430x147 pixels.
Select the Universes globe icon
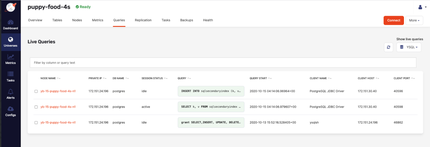(10, 40)
